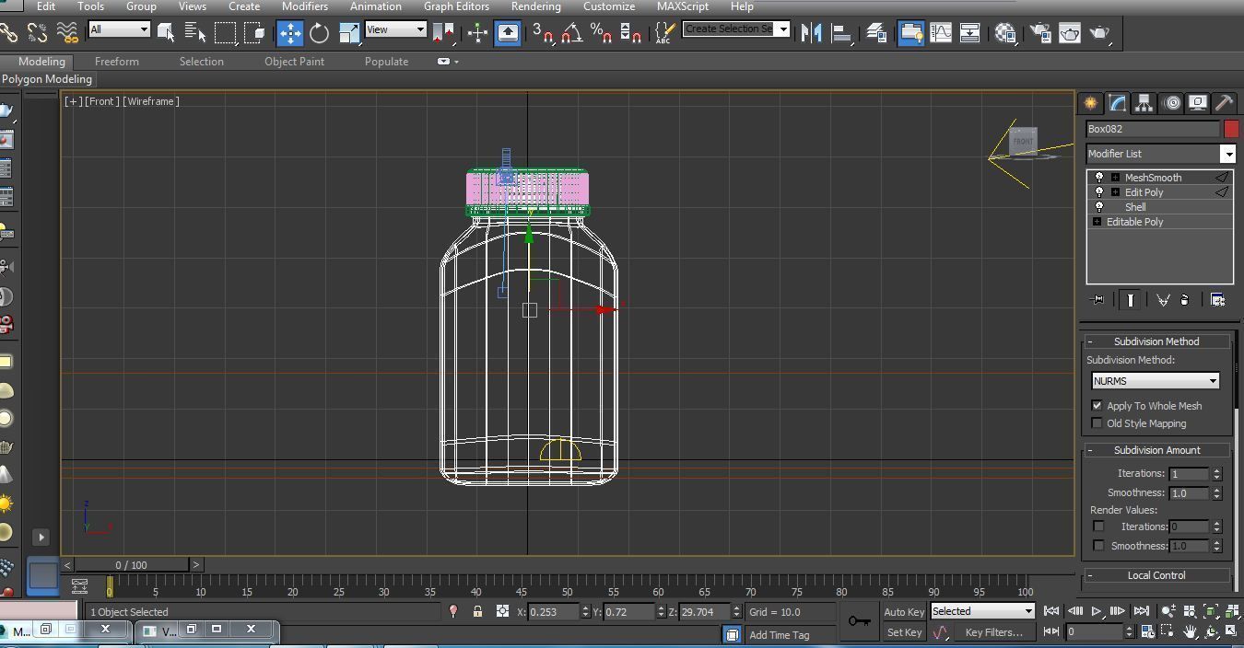Toggle the Window/Crossing selection icon
This screenshot has width=1244, height=648.
click(255, 34)
